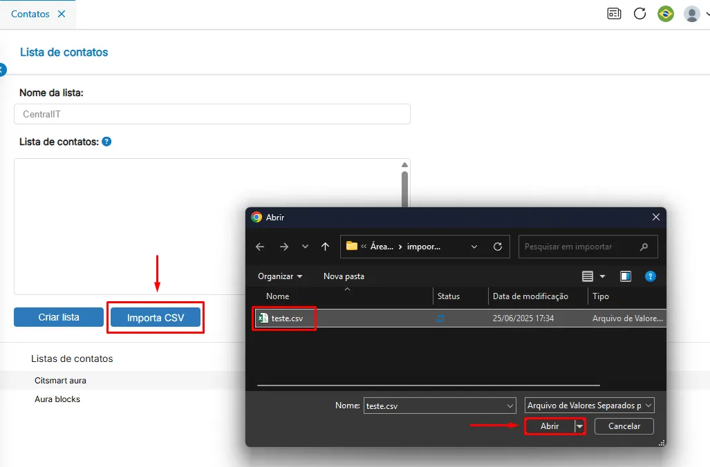
Task: Click the scroll up arrow of contacts textarea
Action: (405, 165)
